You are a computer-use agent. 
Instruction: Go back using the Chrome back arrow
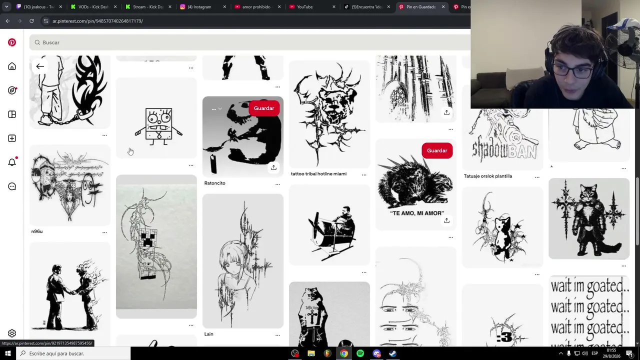[x=7, y=21]
